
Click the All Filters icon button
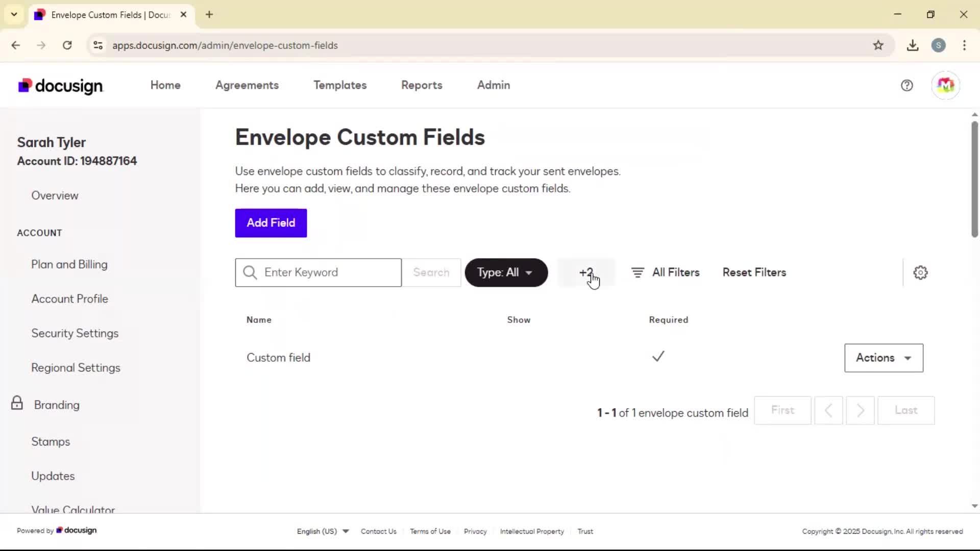(x=665, y=272)
